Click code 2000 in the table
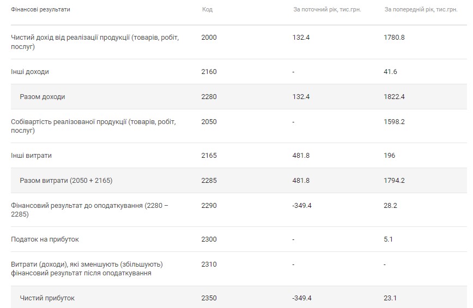 click(x=209, y=38)
